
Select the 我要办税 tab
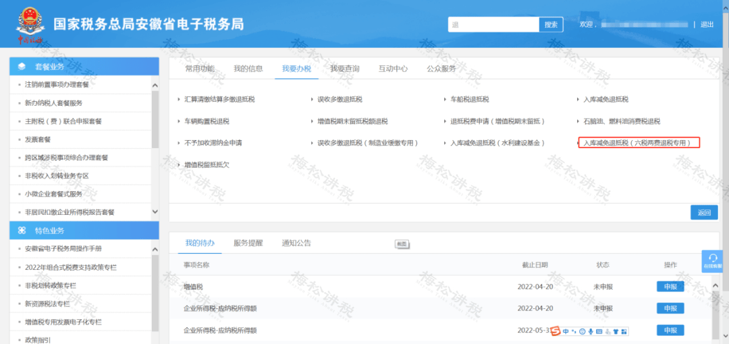(296, 69)
